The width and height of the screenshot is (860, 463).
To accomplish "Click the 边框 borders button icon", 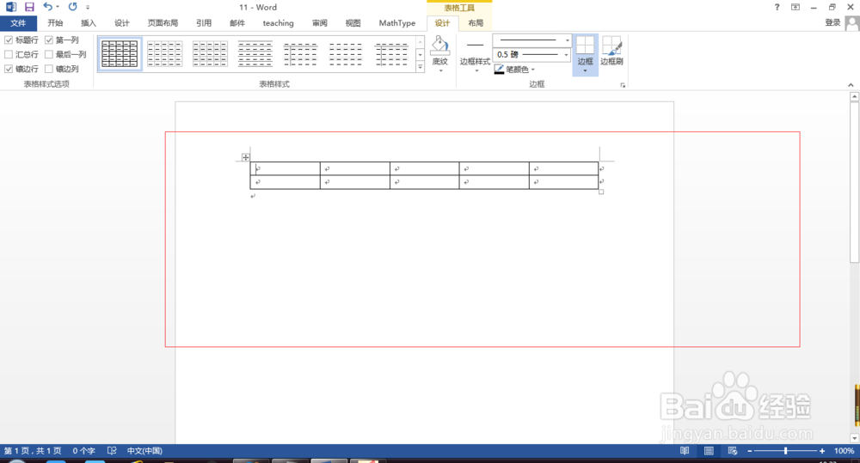I will (x=585, y=45).
